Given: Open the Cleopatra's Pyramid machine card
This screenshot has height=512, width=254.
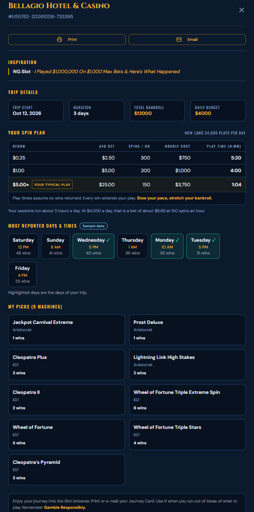Looking at the screenshot, I should click(66, 470).
